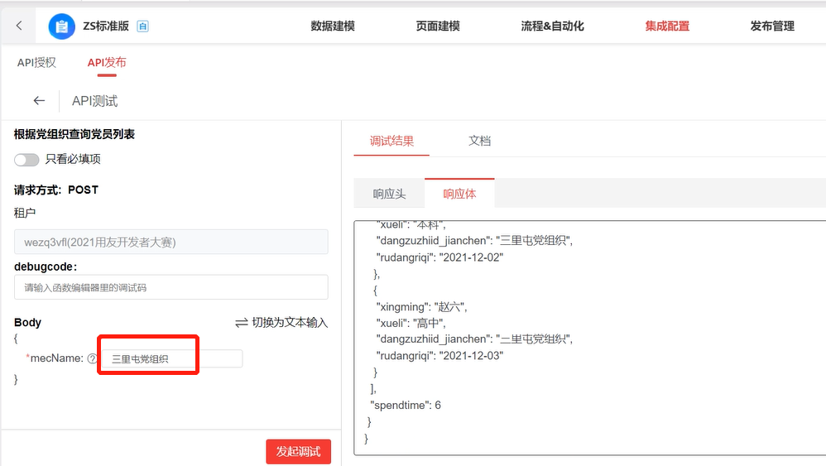
Task: Open the 流程&自动化 menu
Action: pos(552,26)
